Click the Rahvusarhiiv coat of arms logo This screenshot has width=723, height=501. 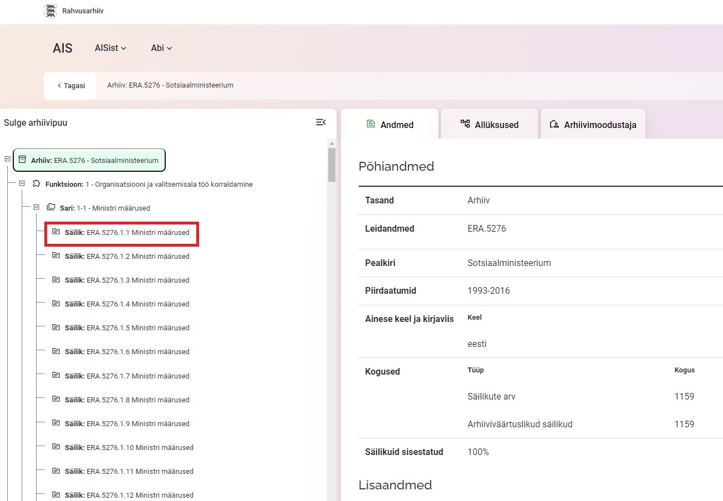pyautogui.click(x=50, y=11)
